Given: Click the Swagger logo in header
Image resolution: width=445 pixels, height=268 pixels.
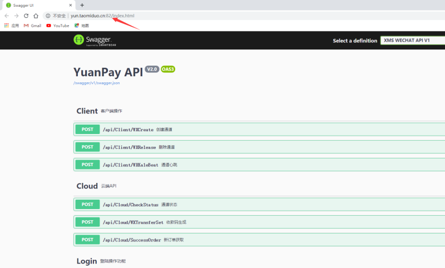Looking at the screenshot, I should [x=95, y=40].
